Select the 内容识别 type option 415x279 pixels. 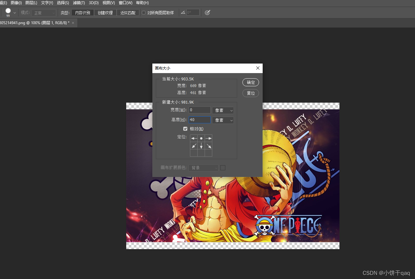point(83,13)
